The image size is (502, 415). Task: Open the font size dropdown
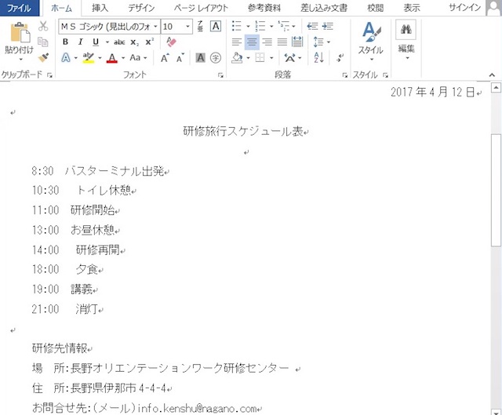(x=188, y=26)
